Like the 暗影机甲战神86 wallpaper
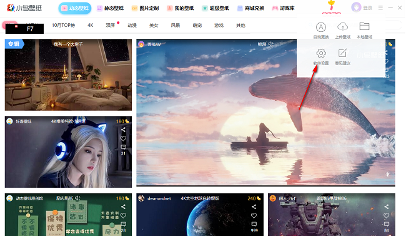This screenshot has width=406, height=236. (386, 215)
